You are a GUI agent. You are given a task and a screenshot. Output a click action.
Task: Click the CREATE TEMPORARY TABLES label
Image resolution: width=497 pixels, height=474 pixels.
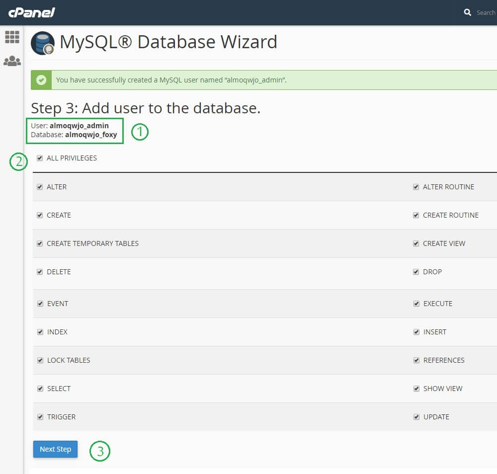(92, 243)
